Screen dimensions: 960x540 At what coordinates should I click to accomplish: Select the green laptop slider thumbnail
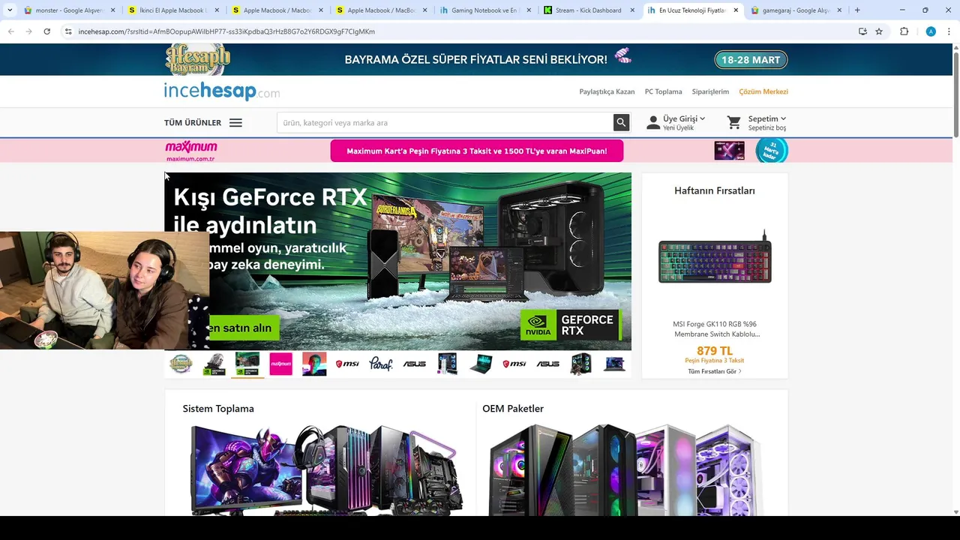pos(481,364)
